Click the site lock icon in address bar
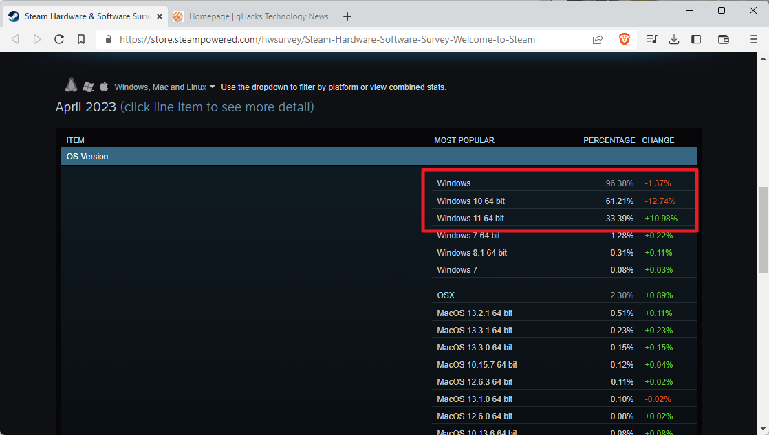 109,39
